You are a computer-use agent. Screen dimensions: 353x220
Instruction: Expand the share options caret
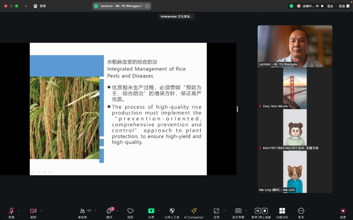click(159, 210)
